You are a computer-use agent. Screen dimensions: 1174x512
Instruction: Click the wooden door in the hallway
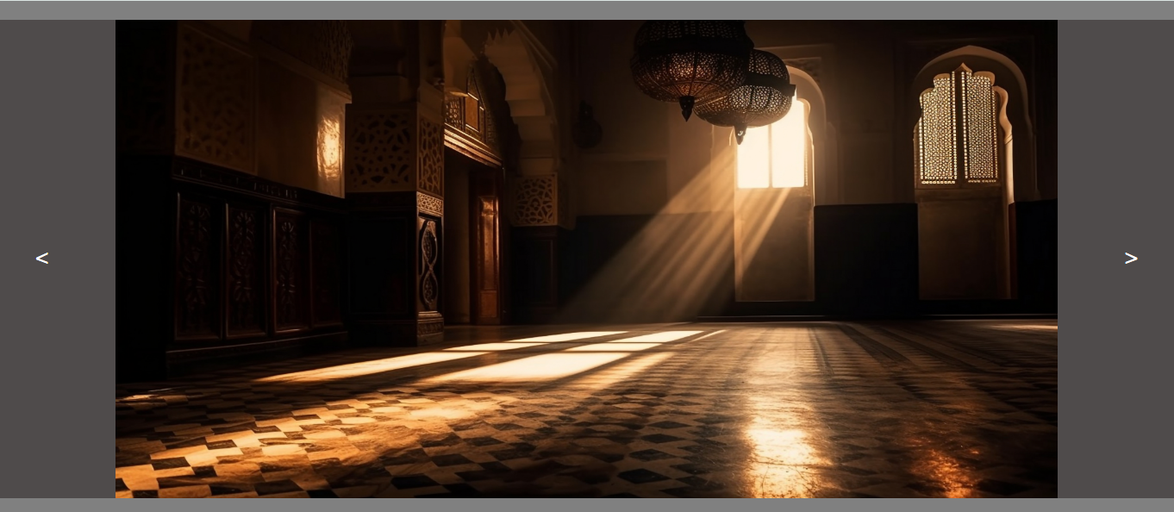488,259
